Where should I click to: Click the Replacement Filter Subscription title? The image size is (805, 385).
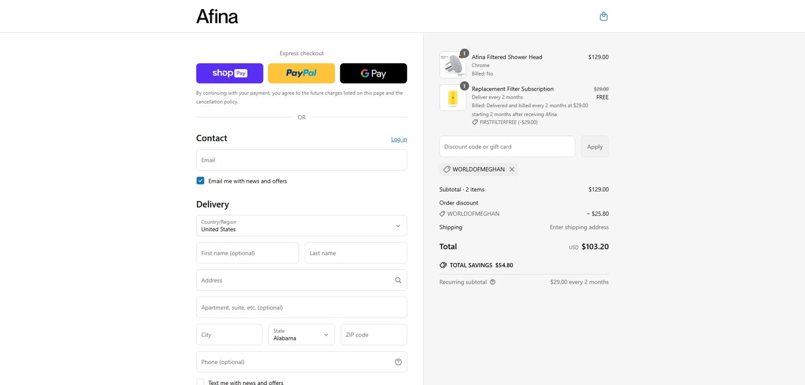tap(513, 89)
